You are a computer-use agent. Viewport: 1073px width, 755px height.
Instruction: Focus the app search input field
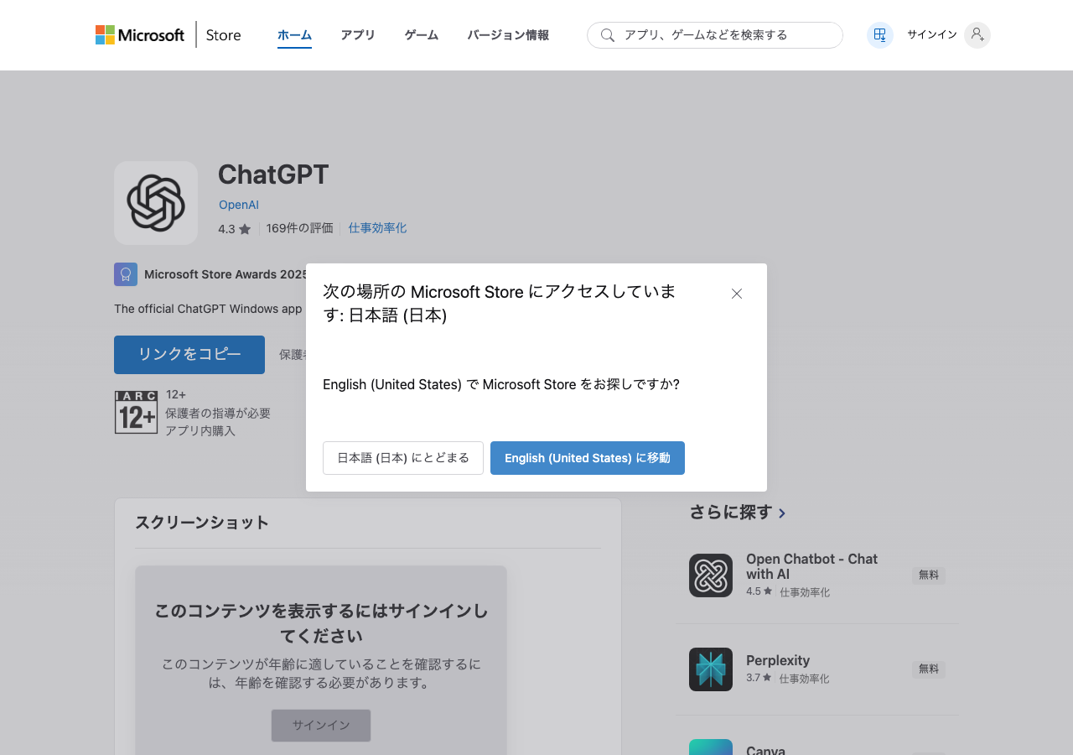(725, 35)
